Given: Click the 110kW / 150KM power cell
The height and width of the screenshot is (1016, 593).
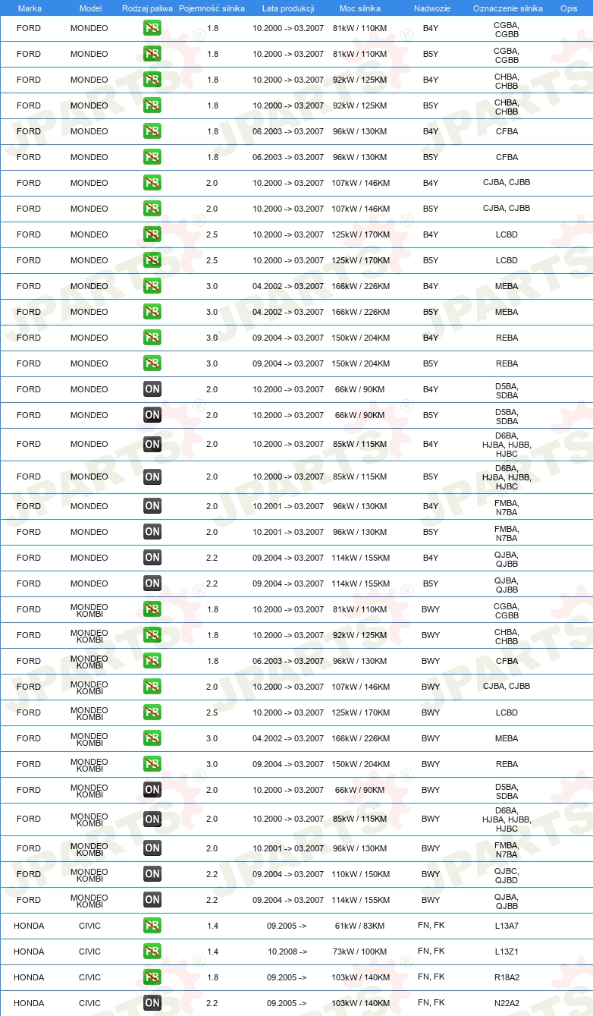Looking at the screenshot, I should coord(360,875).
